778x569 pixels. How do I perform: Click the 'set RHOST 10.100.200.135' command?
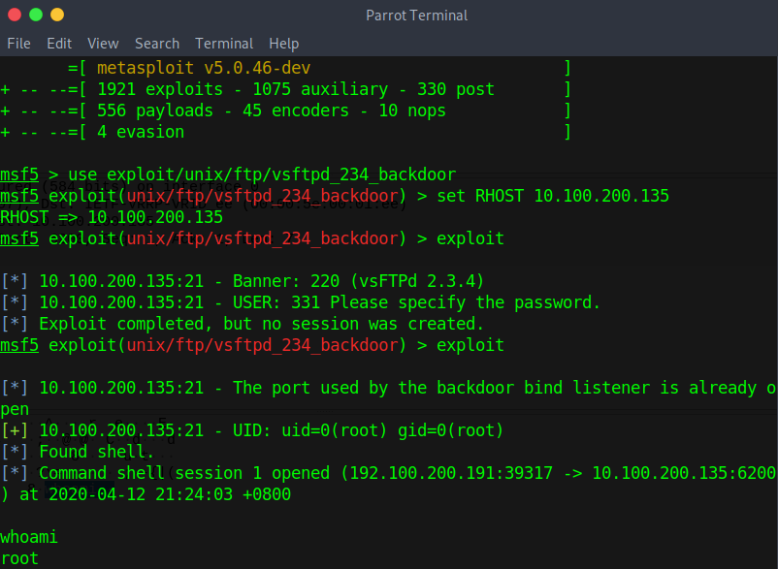(x=553, y=196)
